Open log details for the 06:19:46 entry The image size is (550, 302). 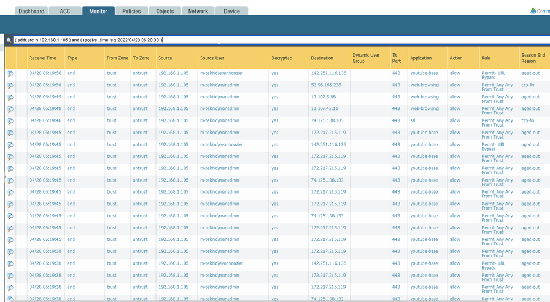10,122
